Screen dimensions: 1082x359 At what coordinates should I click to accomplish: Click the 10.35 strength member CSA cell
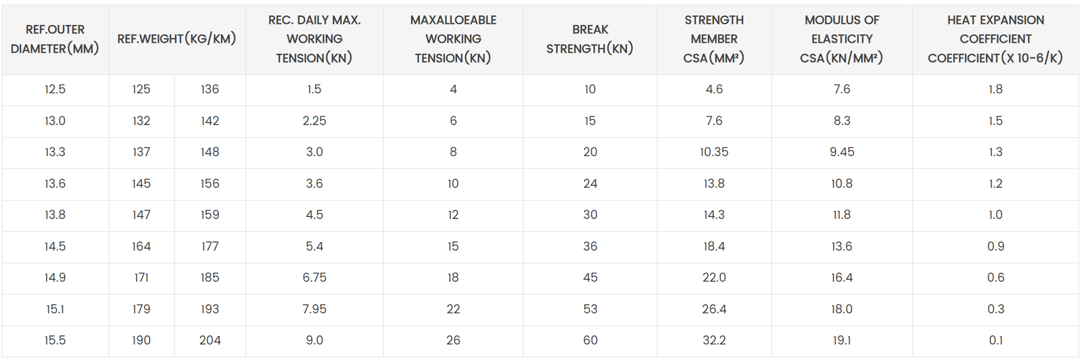click(x=714, y=152)
